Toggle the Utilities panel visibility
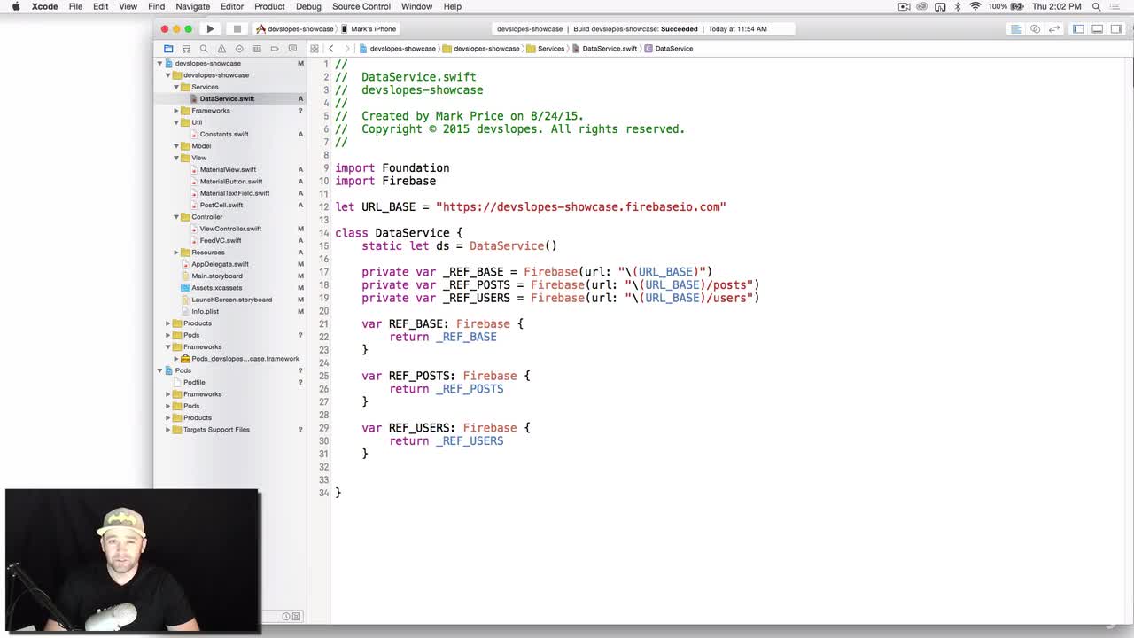This screenshot has height=638, width=1134. (x=1115, y=28)
